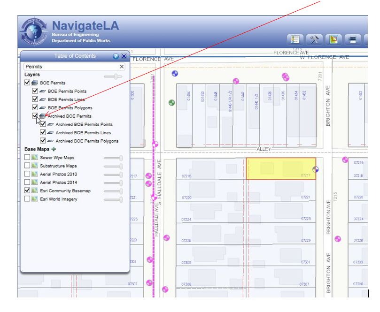Open help for the Table of Contents
This screenshot has width=380, height=312.
(x=116, y=56)
